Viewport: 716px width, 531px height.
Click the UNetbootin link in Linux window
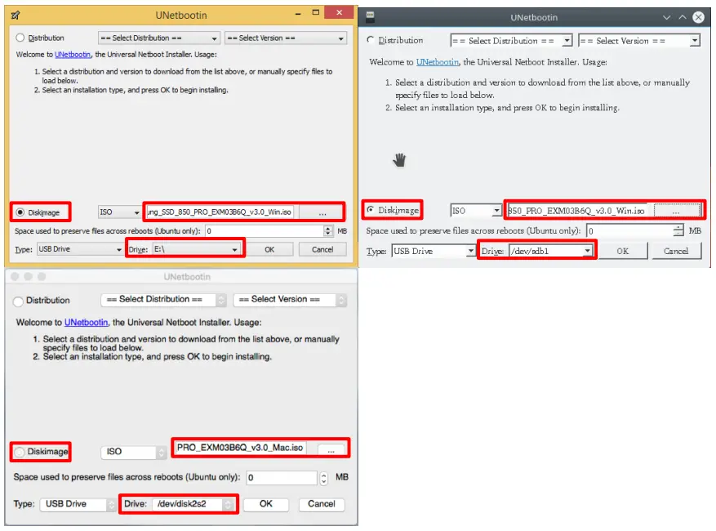coord(438,62)
